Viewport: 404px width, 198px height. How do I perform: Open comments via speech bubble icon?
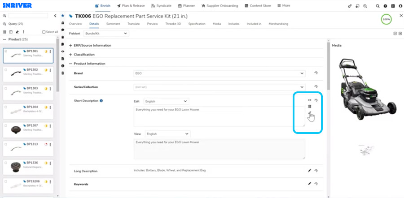pyautogui.click(x=62, y=30)
